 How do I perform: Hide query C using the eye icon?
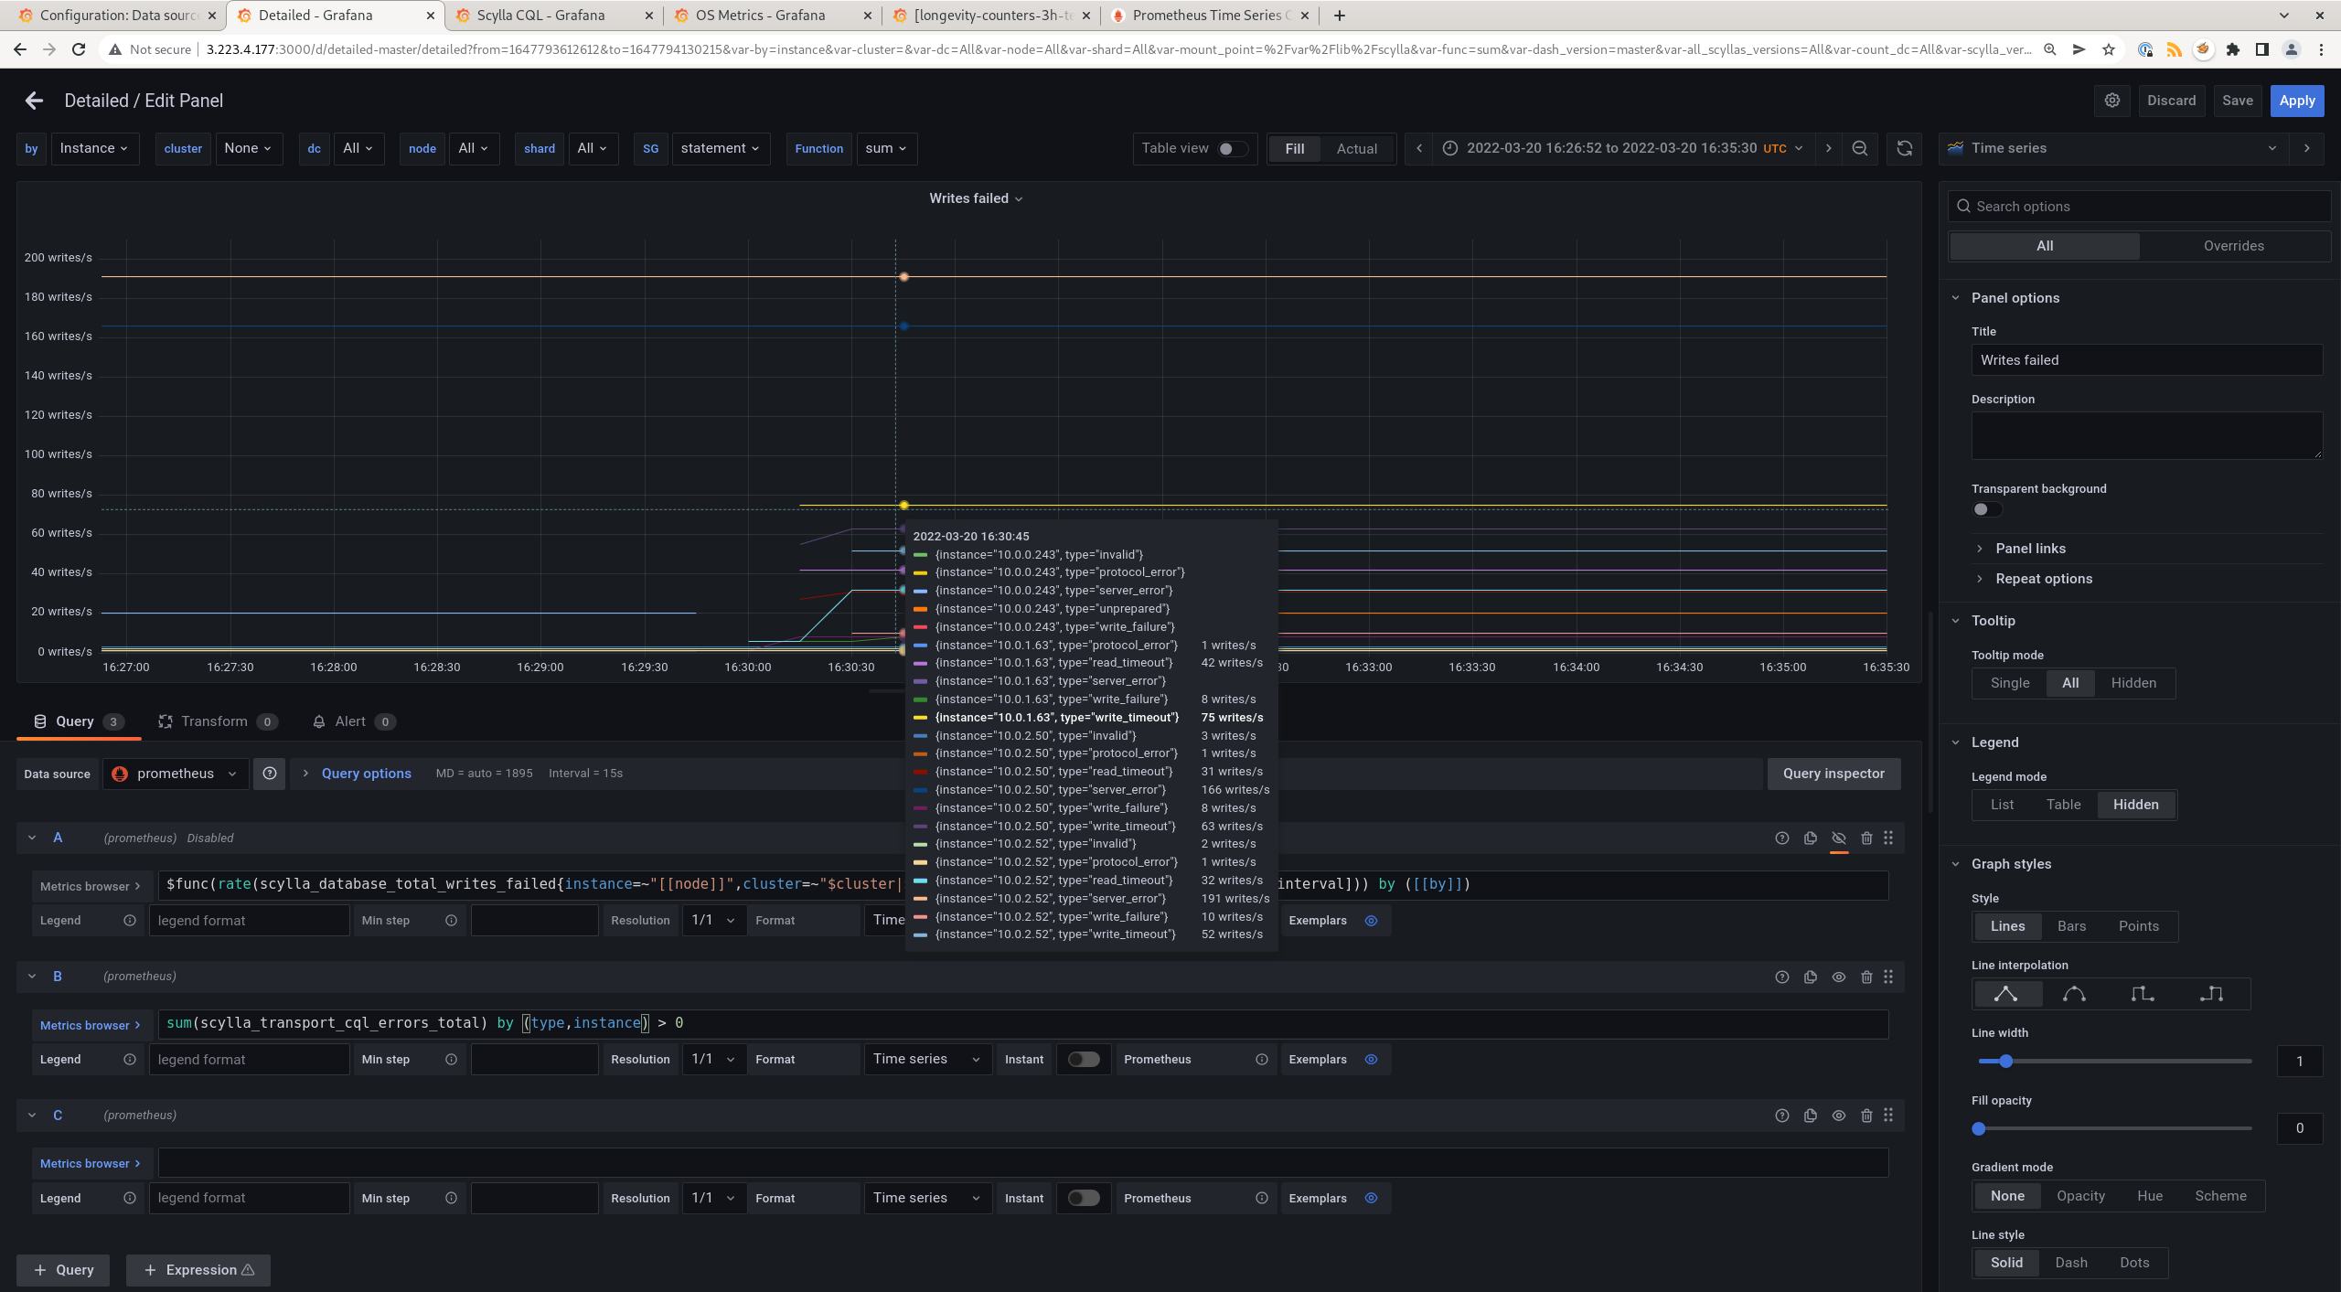pyautogui.click(x=1838, y=1116)
